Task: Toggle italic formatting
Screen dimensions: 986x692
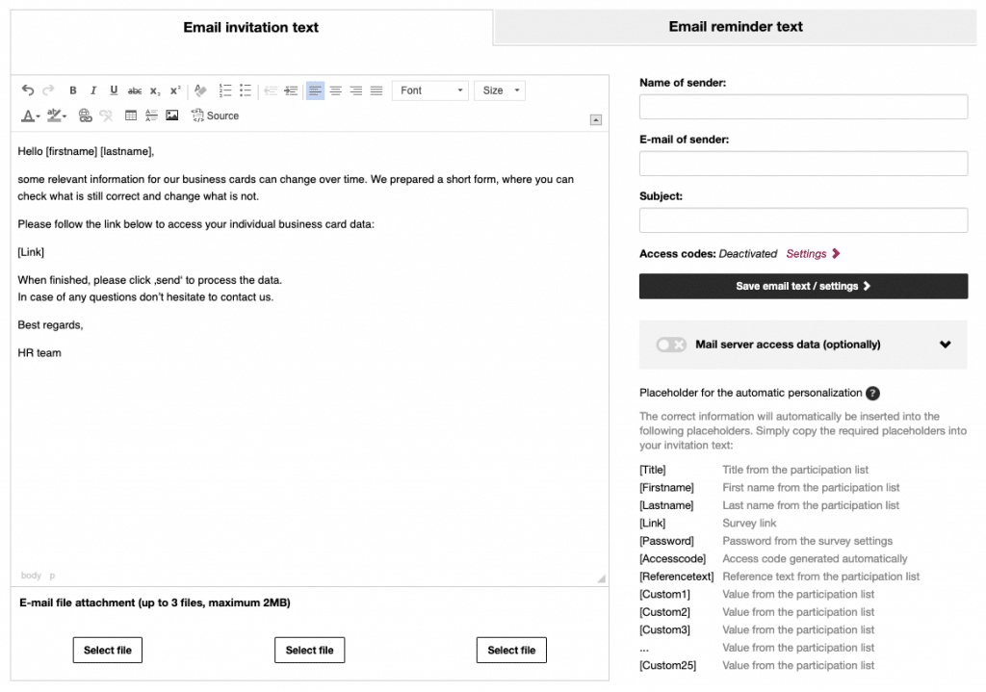Action: tap(93, 90)
